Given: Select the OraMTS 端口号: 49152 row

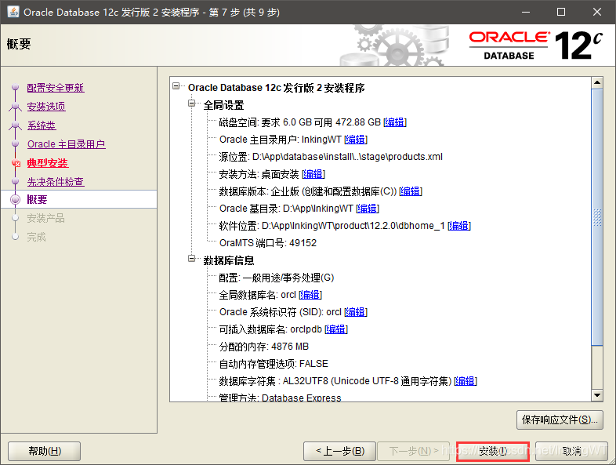Looking at the screenshot, I should point(267,243).
